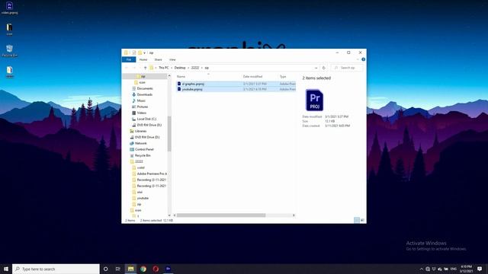Viewport: 488px width, 274px height.
Task: Select the Recycle Bin icon on the desktop
Action: (9, 51)
